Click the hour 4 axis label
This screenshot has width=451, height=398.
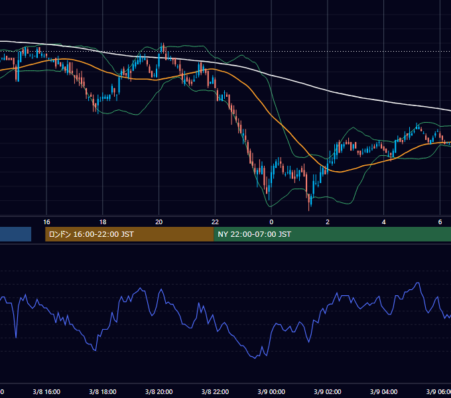(x=384, y=222)
